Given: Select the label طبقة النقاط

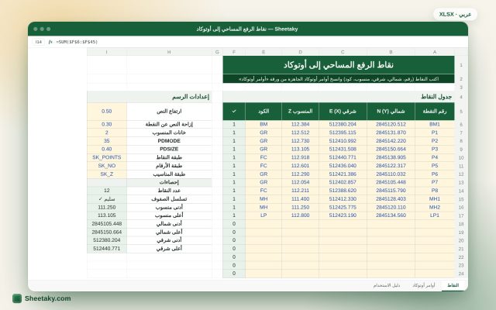Looking at the screenshot, I should (x=169, y=157).
